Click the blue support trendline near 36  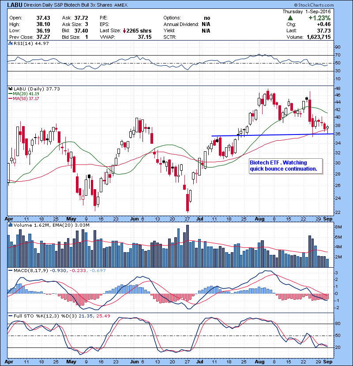click(x=273, y=135)
